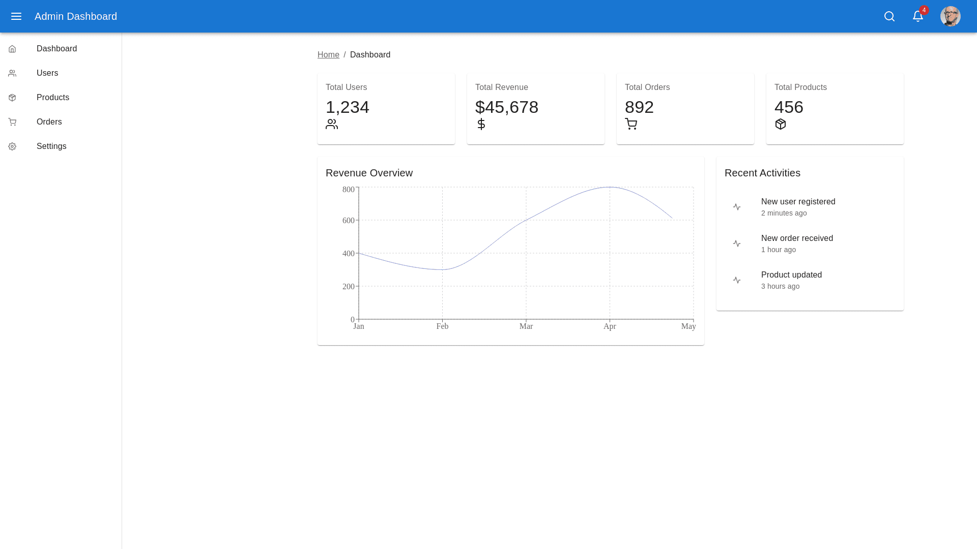Select Products in the sidebar
977x549 pixels.
click(53, 97)
